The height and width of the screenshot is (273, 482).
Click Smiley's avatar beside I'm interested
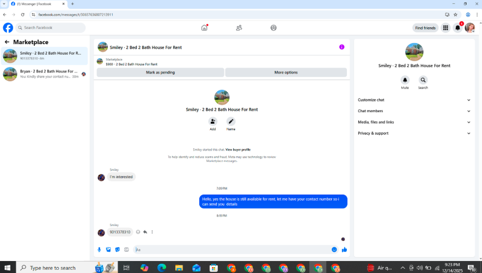click(101, 178)
